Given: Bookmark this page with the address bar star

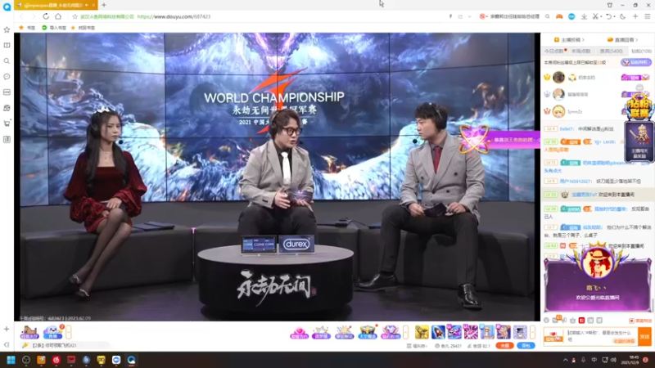Looking at the screenshot, I should point(75,16).
